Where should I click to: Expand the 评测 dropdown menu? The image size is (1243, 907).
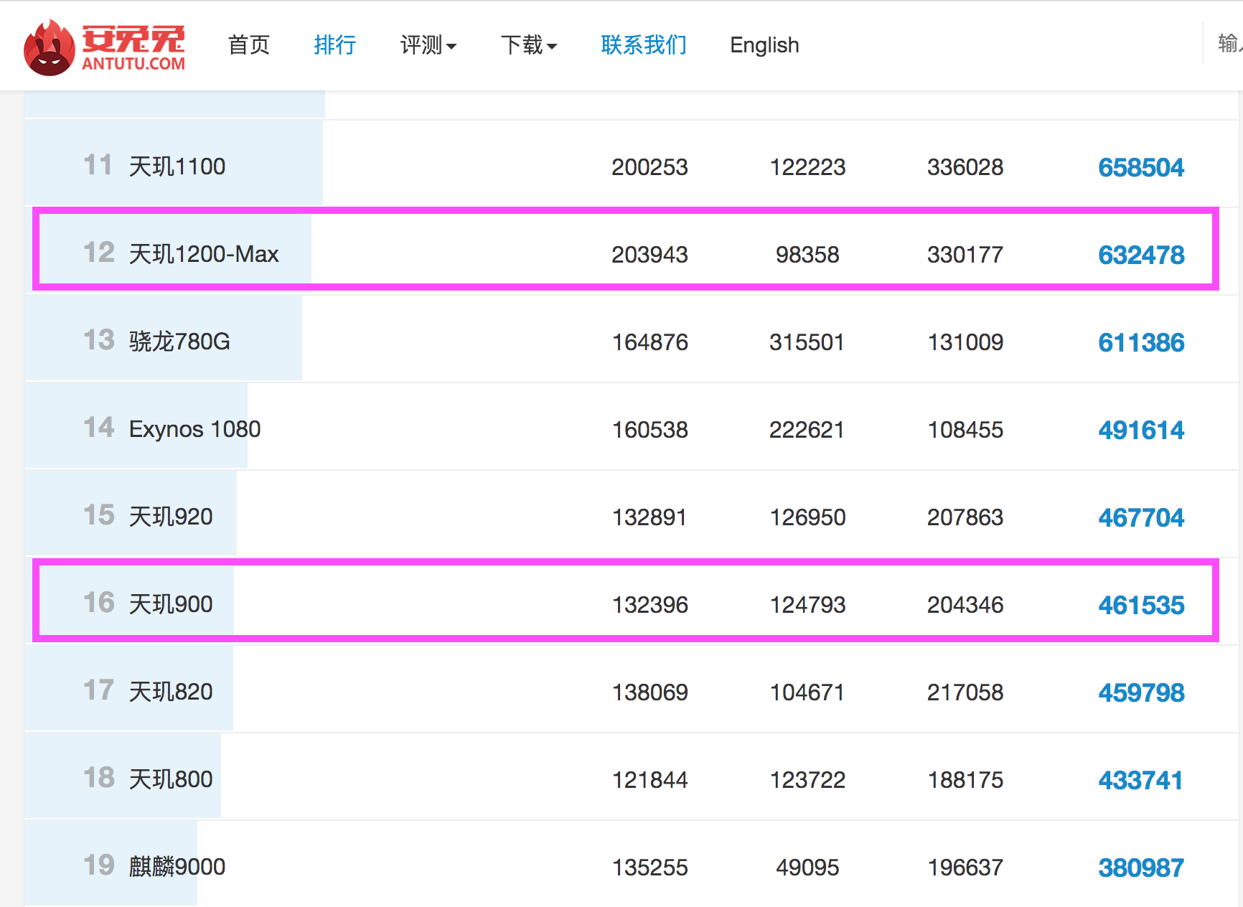tap(428, 45)
